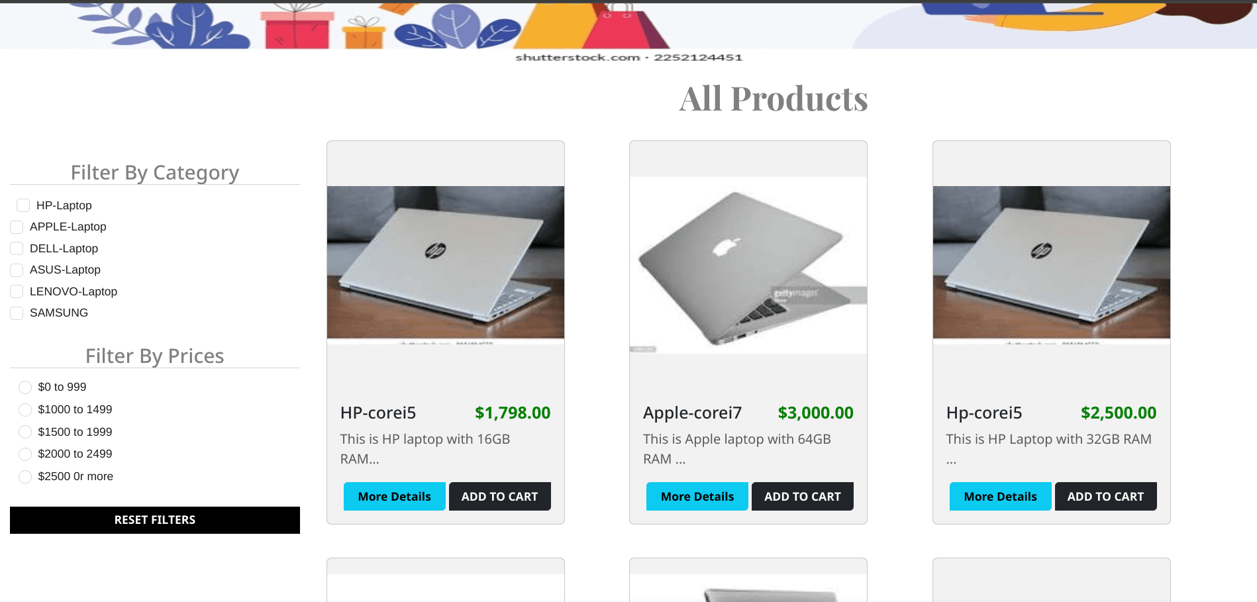Viewport: 1257px width, 602px height.
Task: Select the $0 to 999 price range
Action: (x=25, y=387)
